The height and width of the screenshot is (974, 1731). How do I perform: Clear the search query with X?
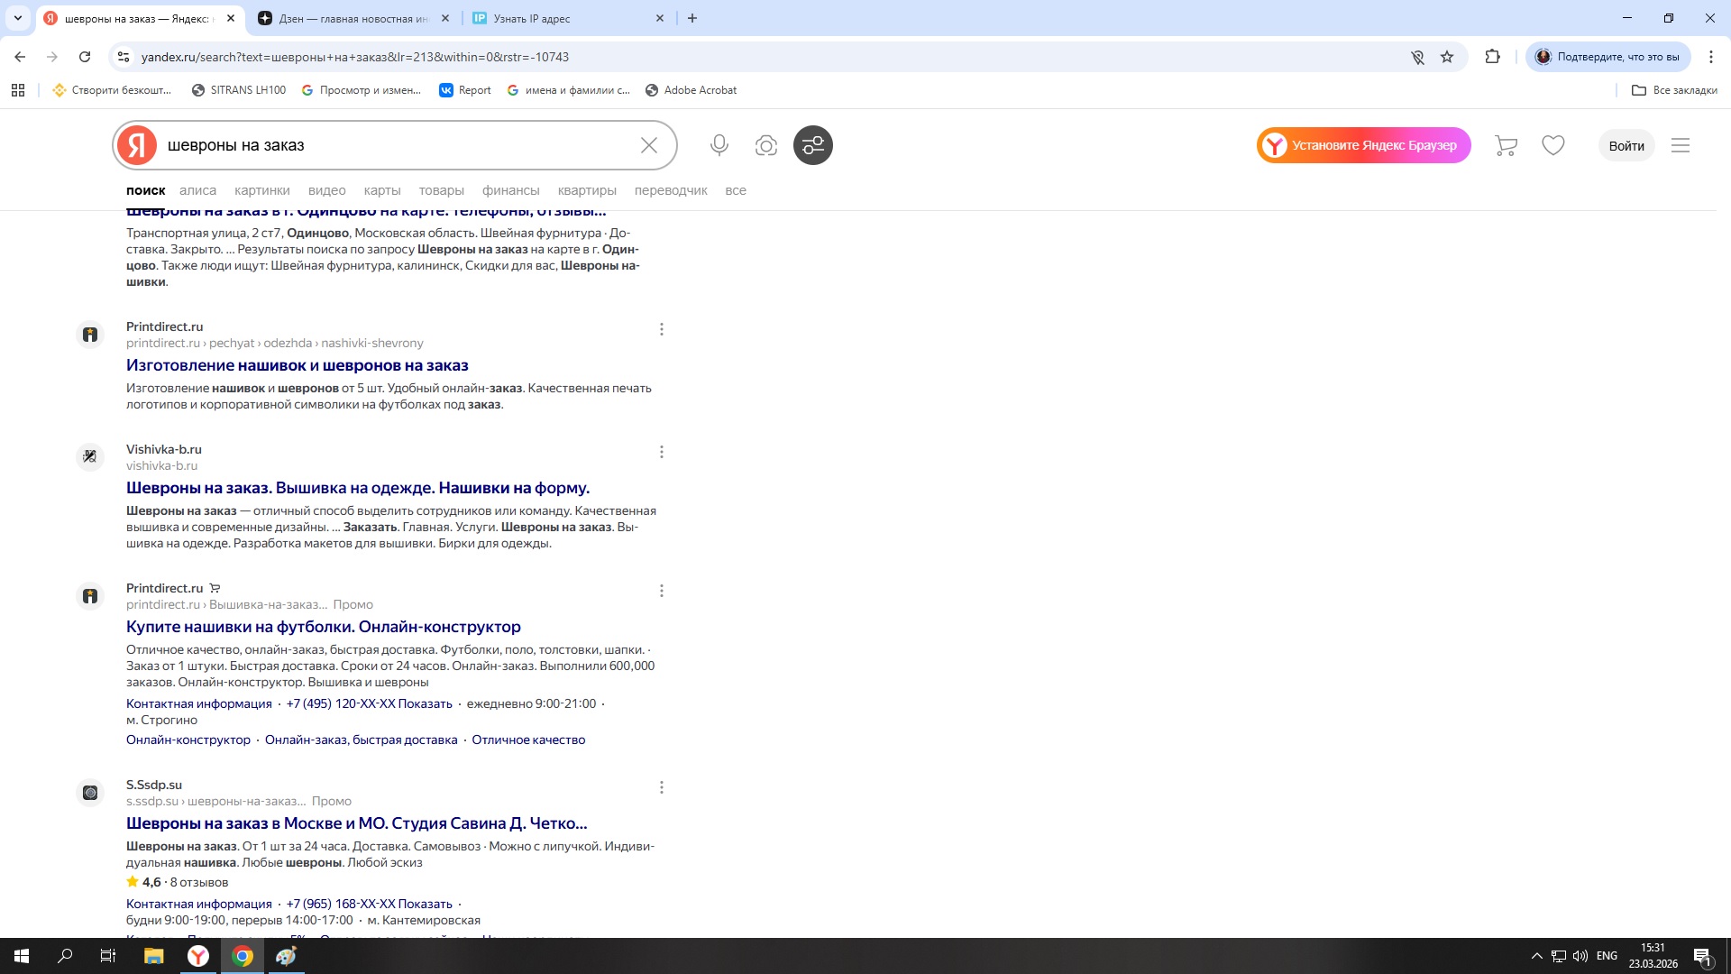tap(648, 145)
